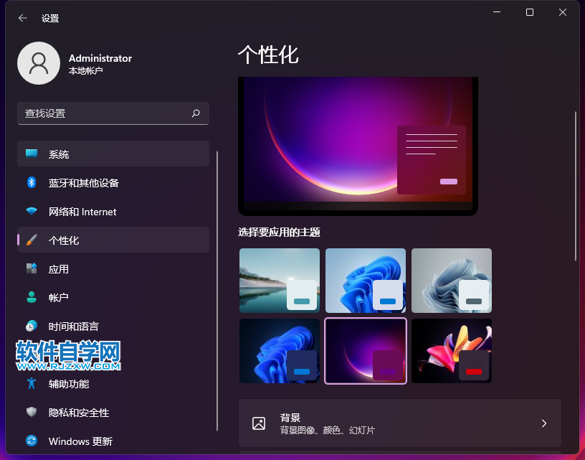
Task: Click the back arrow in Settings header
Action: pyautogui.click(x=23, y=18)
